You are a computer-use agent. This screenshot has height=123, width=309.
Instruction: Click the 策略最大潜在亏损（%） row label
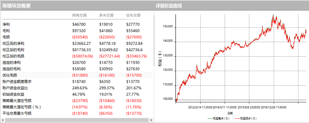(22, 107)
